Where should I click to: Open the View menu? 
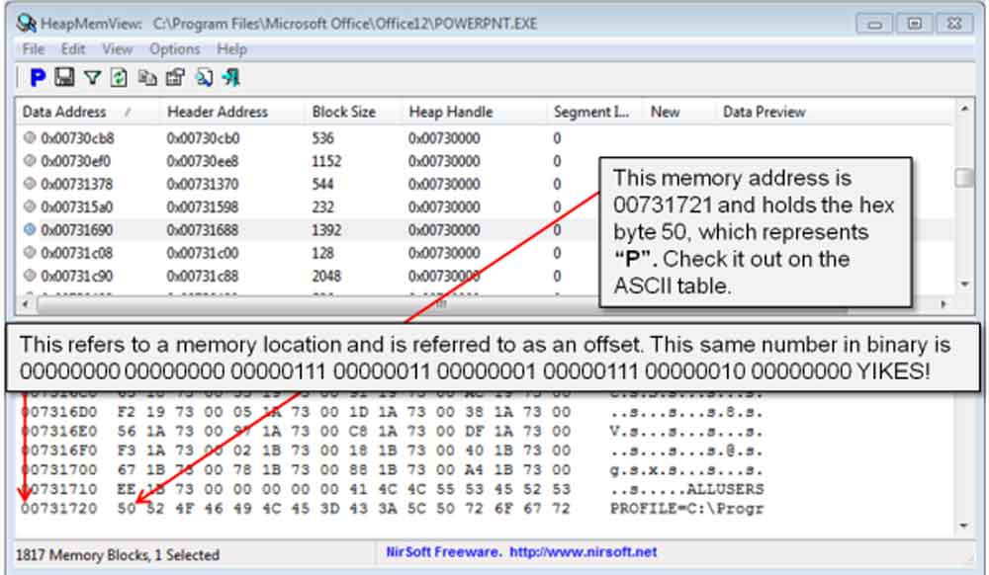tap(117, 48)
